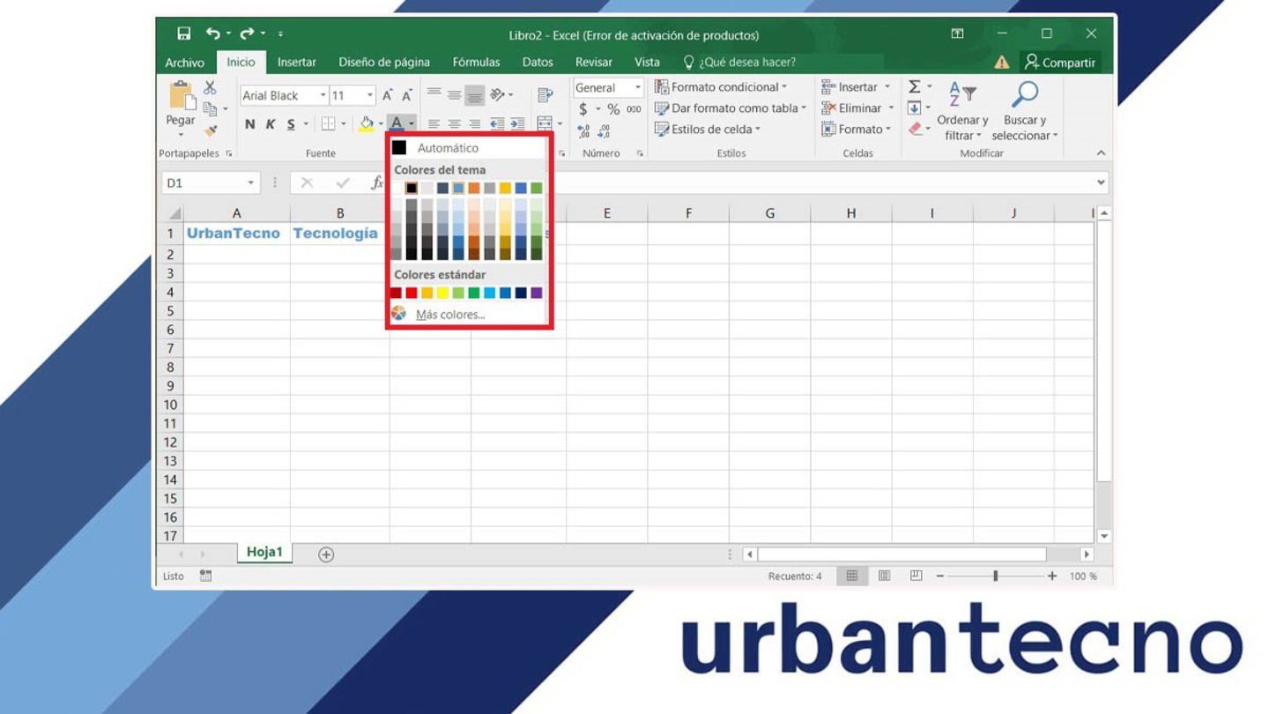1269x714 pixels.
Task: Click the fill color paint bucket icon
Action: (366, 124)
